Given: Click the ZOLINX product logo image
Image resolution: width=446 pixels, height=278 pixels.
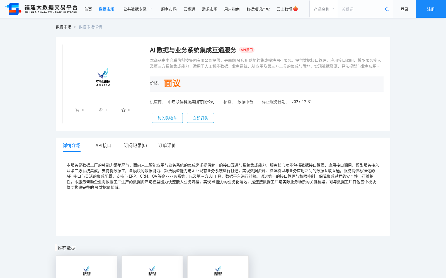Looking at the screenshot, I should pyautogui.click(x=103, y=77).
